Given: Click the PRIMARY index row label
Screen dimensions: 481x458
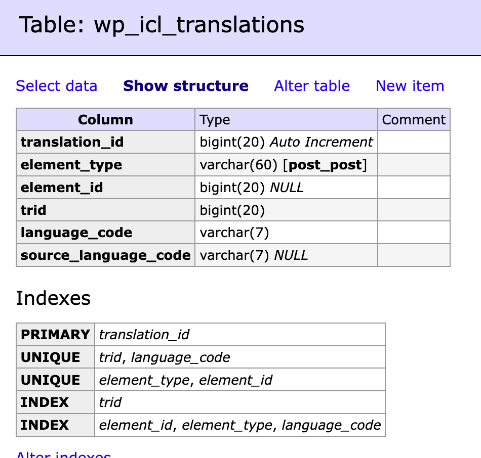Looking at the screenshot, I should [x=55, y=335].
